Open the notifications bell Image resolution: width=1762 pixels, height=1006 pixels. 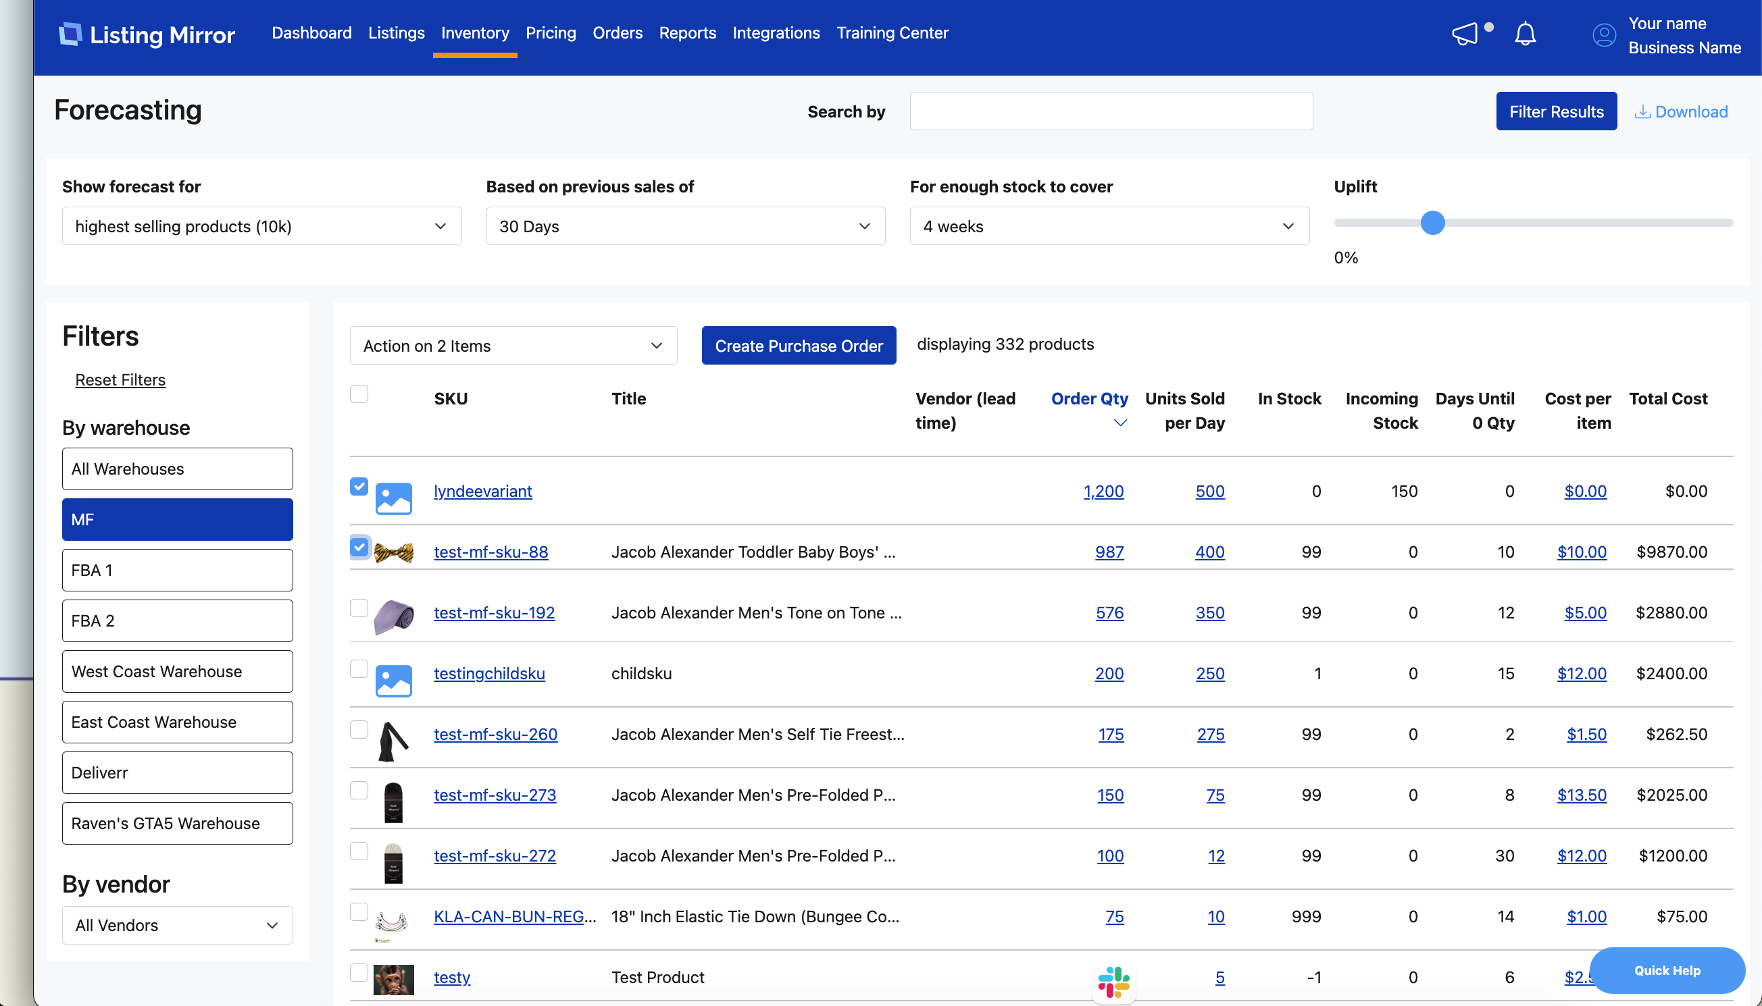[1525, 34]
